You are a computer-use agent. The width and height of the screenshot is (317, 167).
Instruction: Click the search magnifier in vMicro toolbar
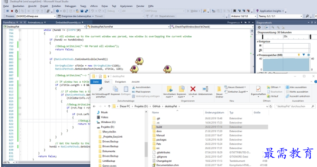(307, 16)
